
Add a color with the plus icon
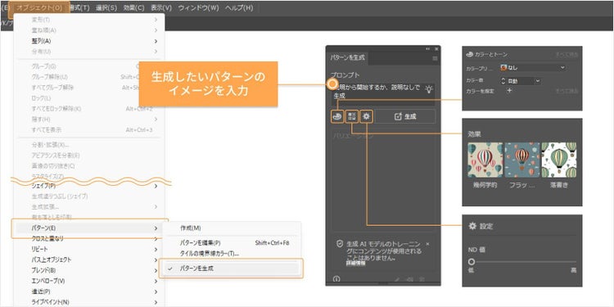point(509,90)
